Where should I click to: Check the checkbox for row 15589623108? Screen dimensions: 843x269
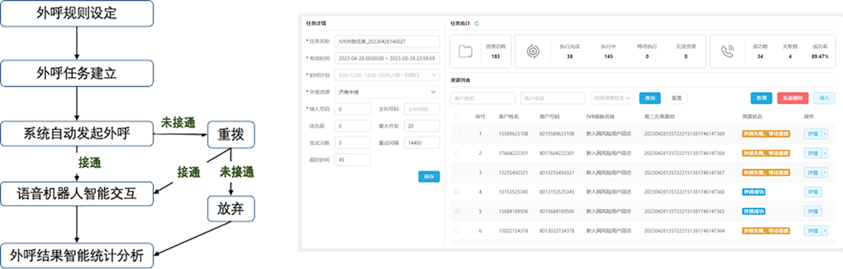(x=457, y=133)
